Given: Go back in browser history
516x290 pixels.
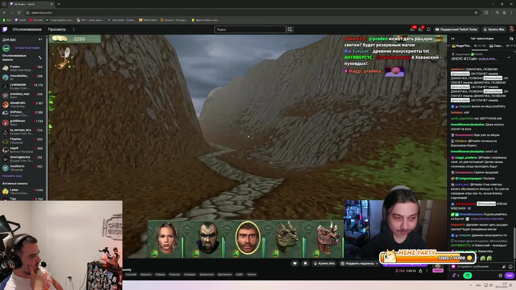Looking at the screenshot, I should click(4, 12).
